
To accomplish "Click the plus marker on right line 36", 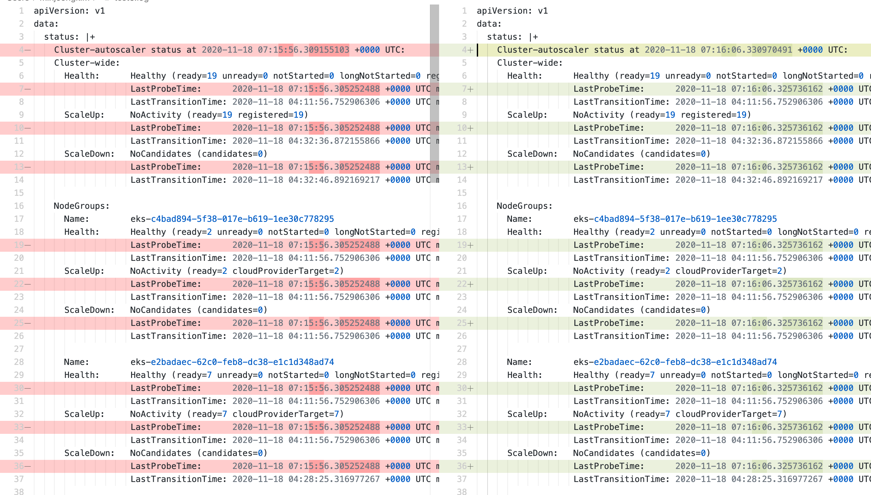I will click(471, 466).
